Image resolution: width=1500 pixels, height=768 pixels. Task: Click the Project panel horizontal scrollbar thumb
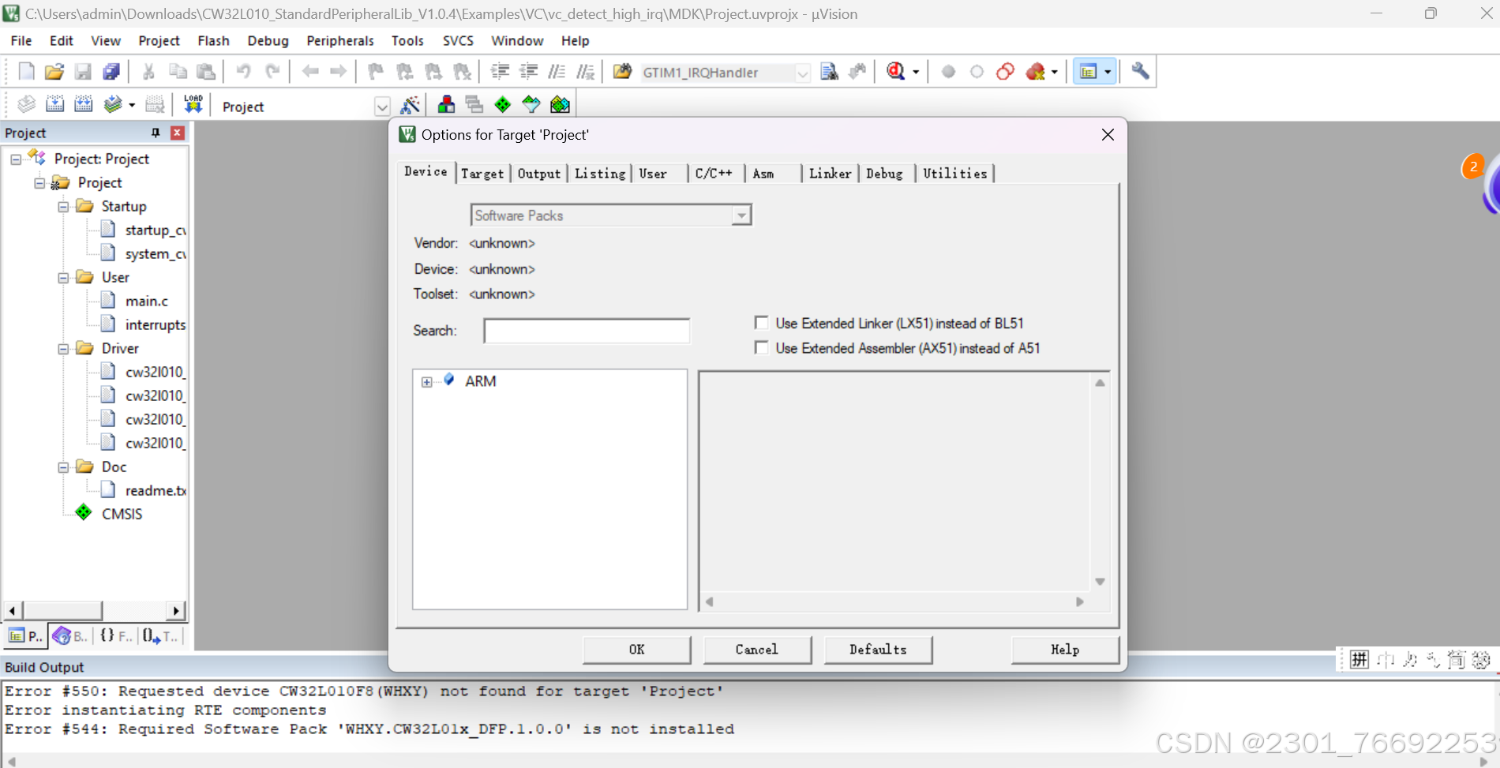tap(62, 610)
